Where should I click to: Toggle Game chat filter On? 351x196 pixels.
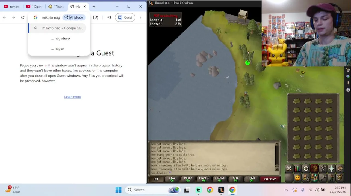(172, 179)
